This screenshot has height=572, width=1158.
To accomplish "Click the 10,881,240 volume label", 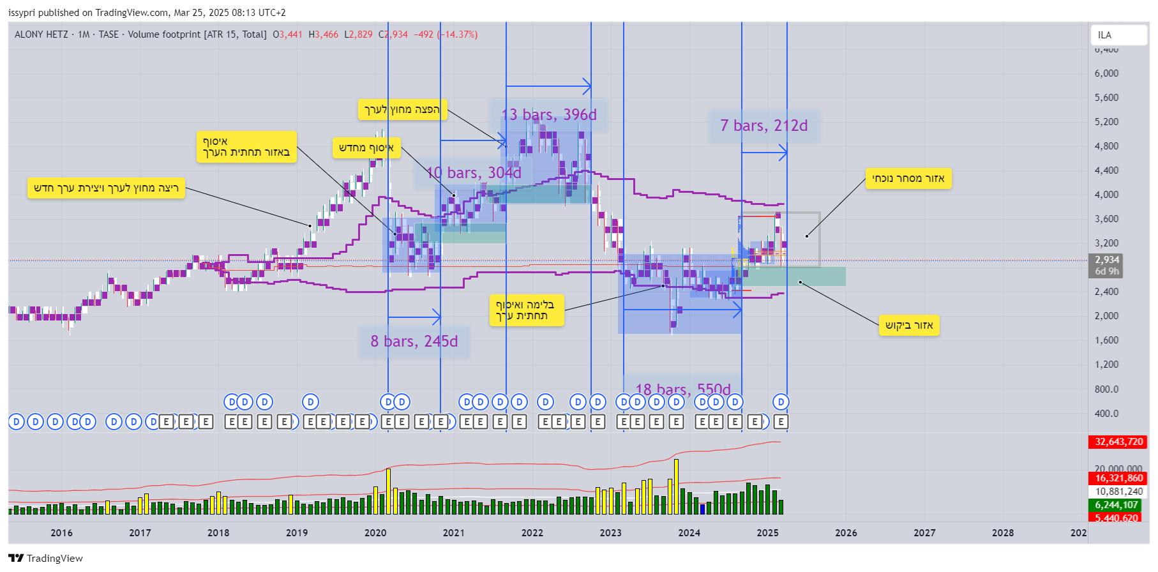I will [x=1118, y=492].
